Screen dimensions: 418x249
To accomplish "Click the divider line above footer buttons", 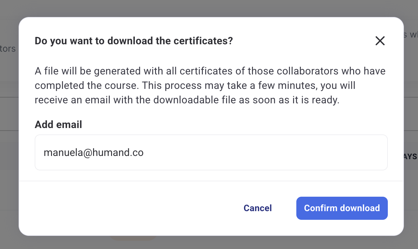I will (211, 181).
